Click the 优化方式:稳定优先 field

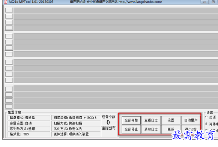coord(76,129)
